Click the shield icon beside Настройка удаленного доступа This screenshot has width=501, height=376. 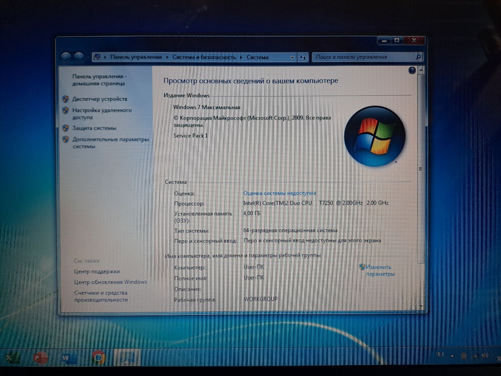point(66,110)
